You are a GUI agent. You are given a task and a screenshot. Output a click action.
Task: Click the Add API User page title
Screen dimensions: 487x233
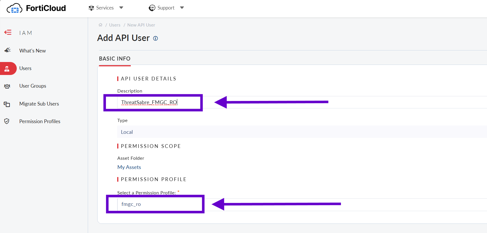point(124,38)
